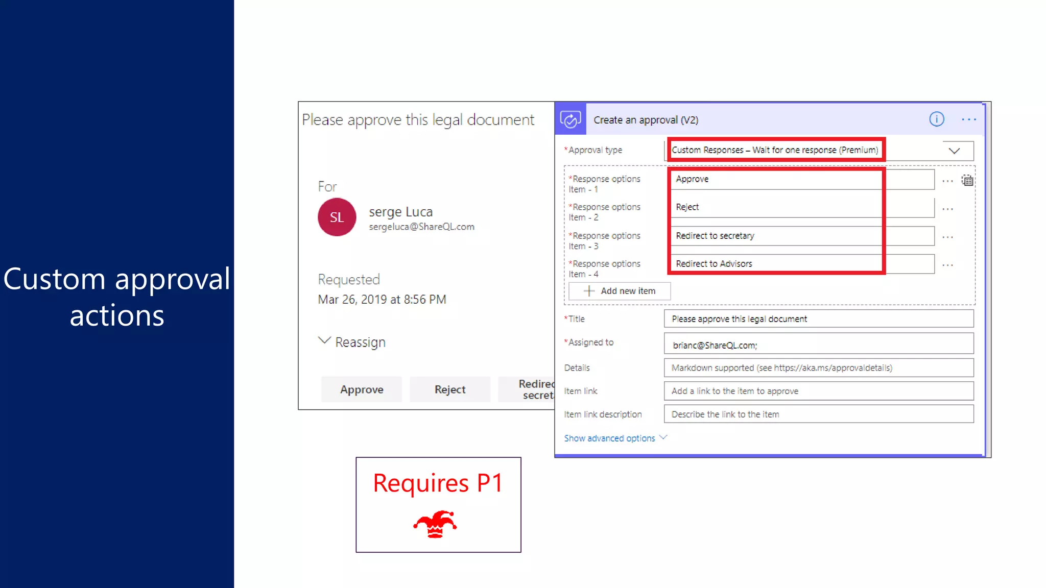Open ellipsis menu for Reject response option

pos(947,209)
